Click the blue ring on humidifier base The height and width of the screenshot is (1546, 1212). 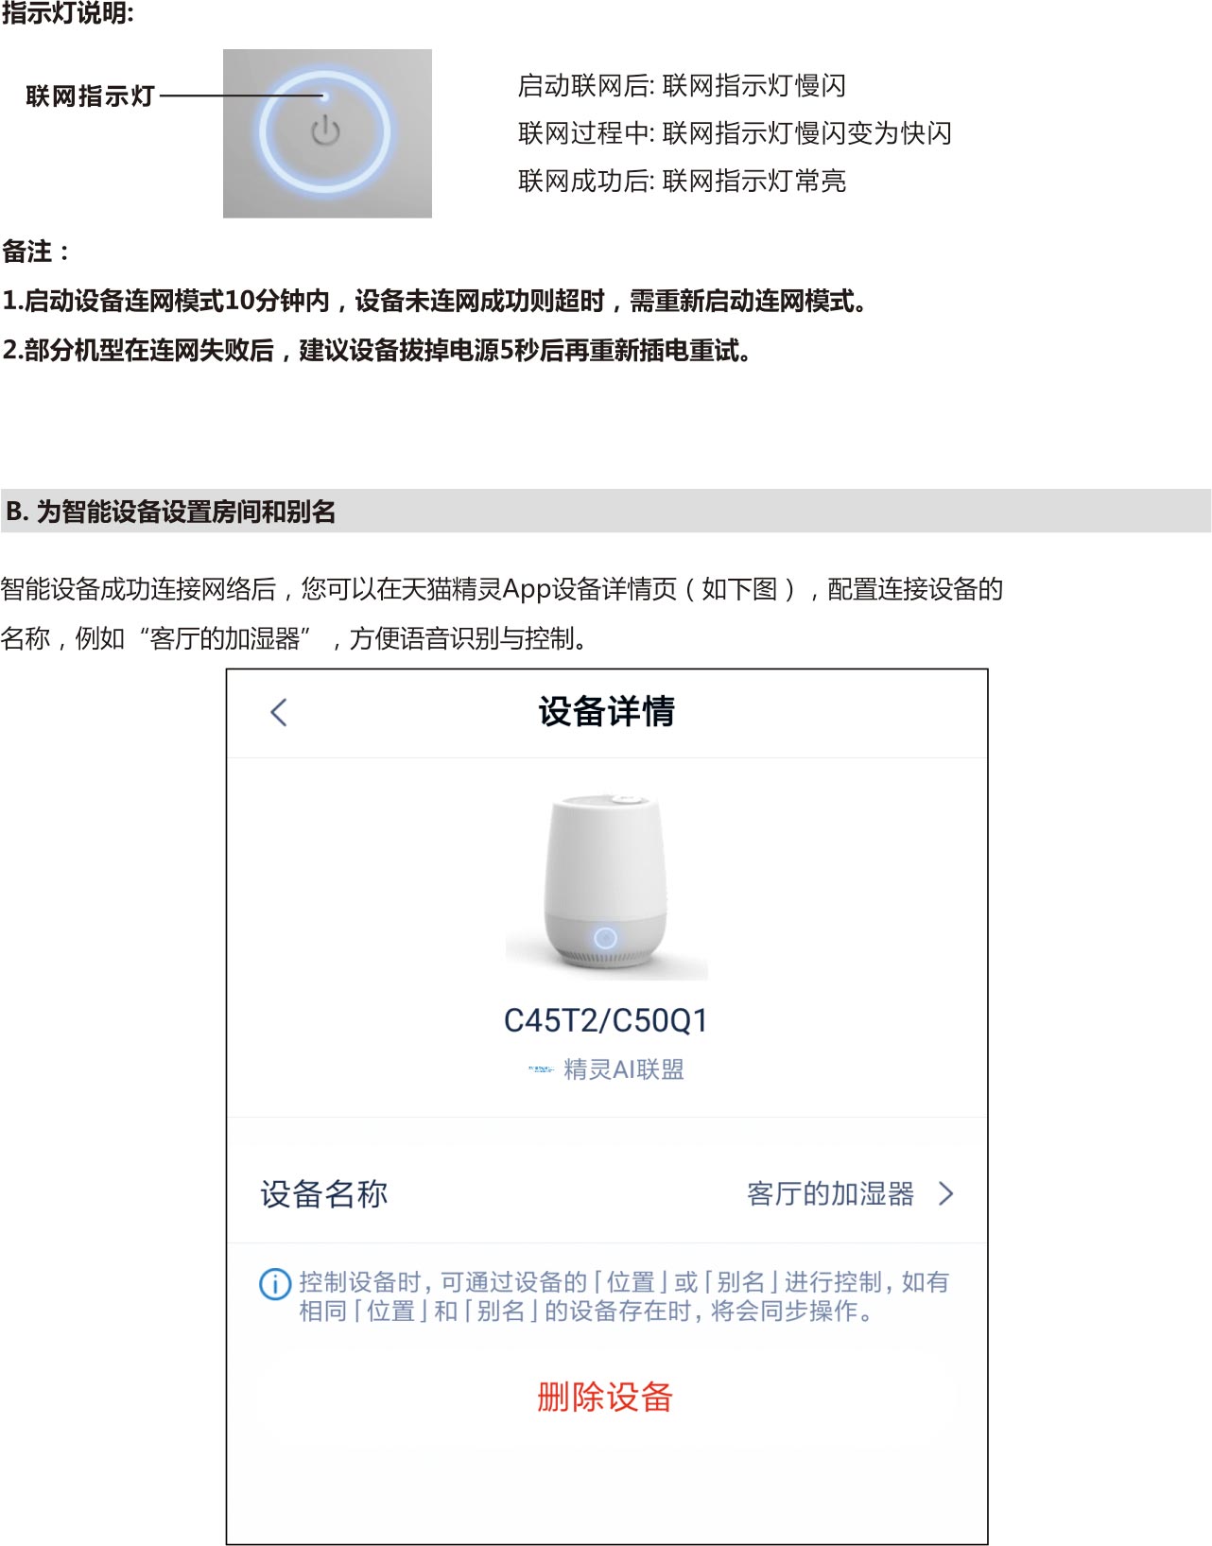coord(605,937)
